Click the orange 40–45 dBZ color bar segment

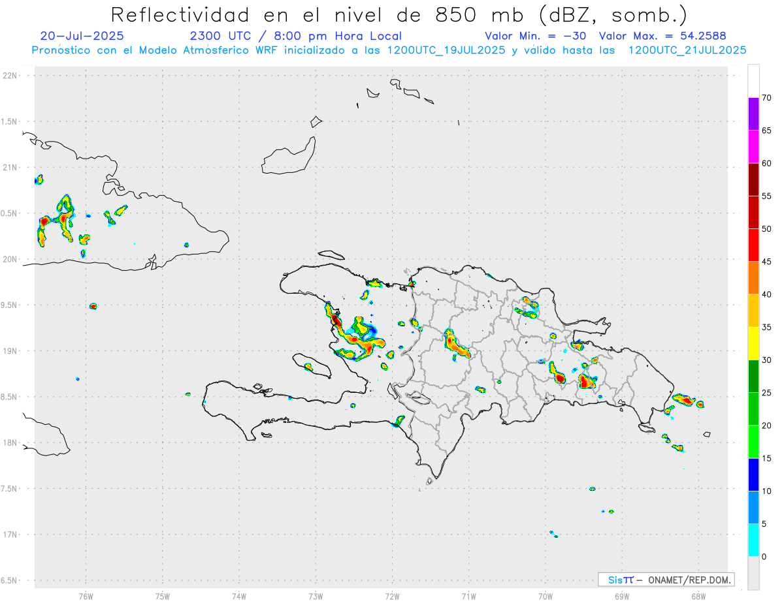click(x=753, y=278)
